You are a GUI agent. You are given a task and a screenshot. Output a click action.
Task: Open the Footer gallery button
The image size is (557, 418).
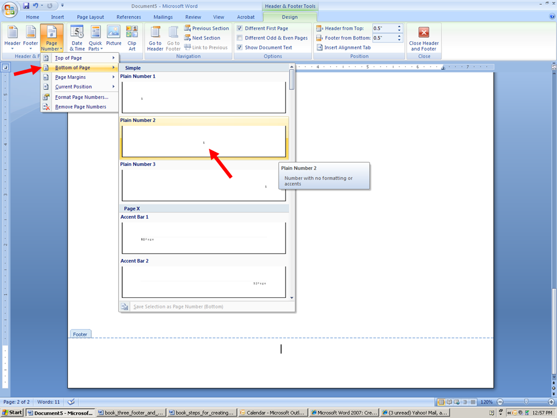pos(31,38)
